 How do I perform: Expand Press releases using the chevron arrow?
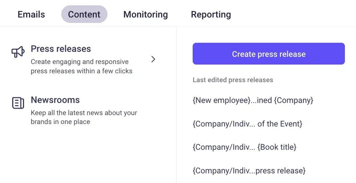tap(153, 59)
